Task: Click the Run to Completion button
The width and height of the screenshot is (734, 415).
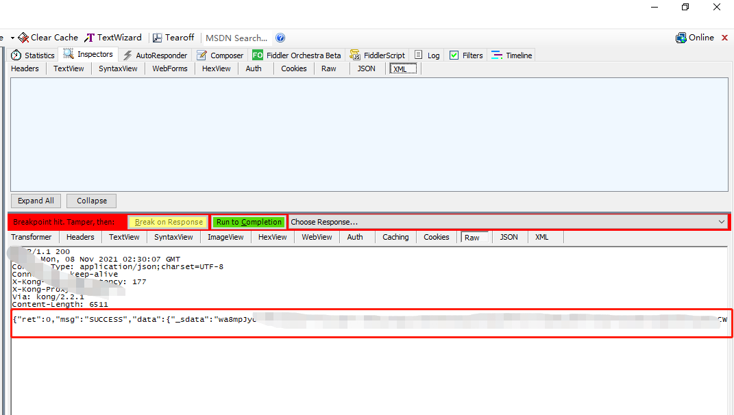Action: point(249,223)
